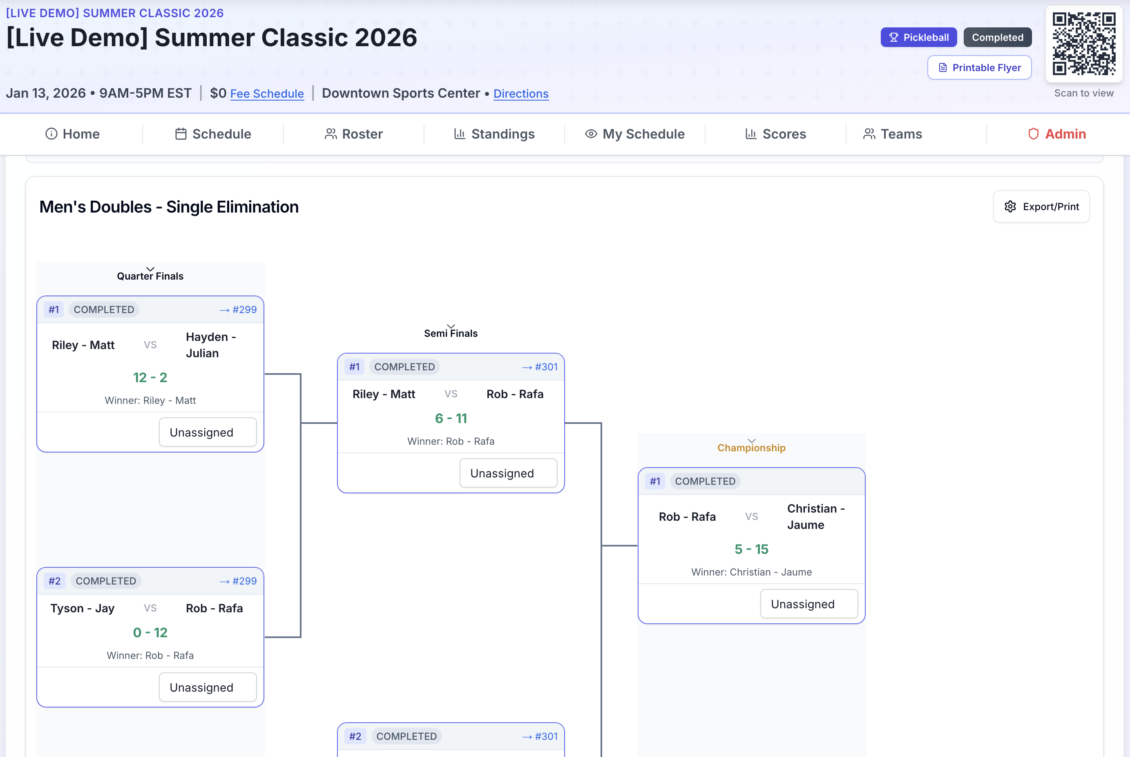Image resolution: width=1130 pixels, height=757 pixels.
Task: Collapse the Championship round
Action: click(751, 440)
